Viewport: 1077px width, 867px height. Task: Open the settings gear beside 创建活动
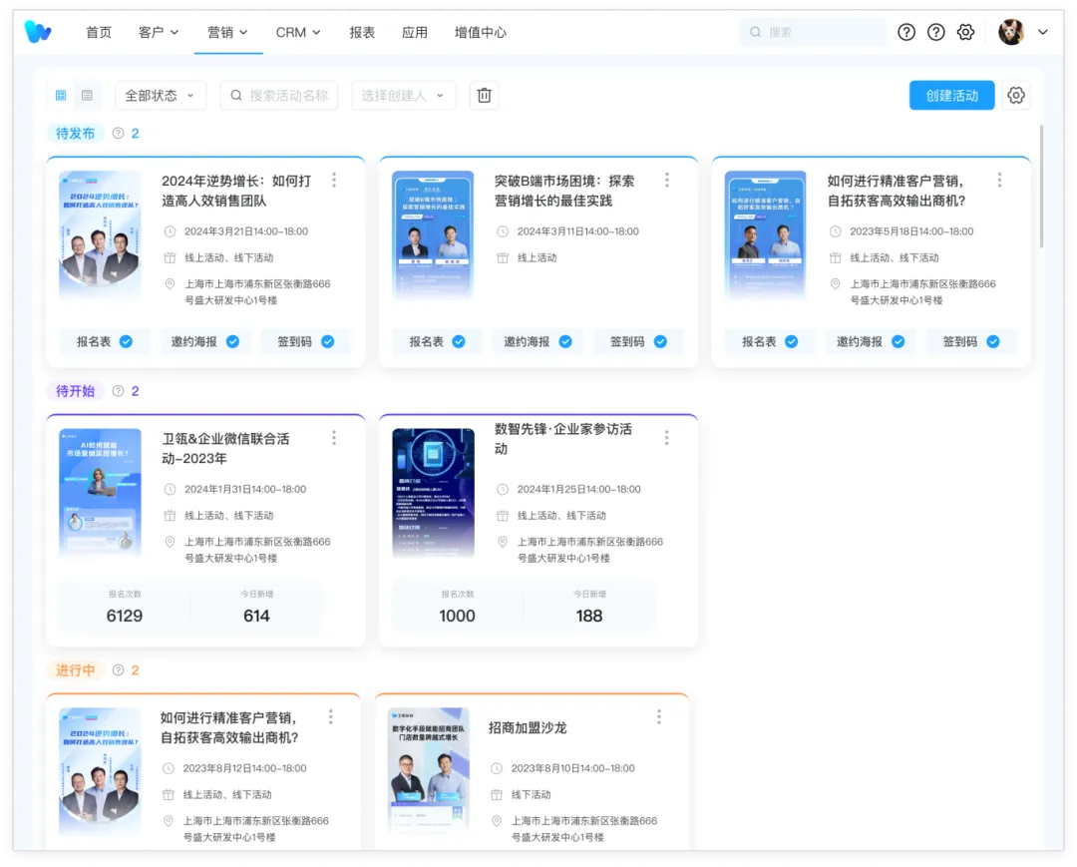pyautogui.click(x=1015, y=96)
